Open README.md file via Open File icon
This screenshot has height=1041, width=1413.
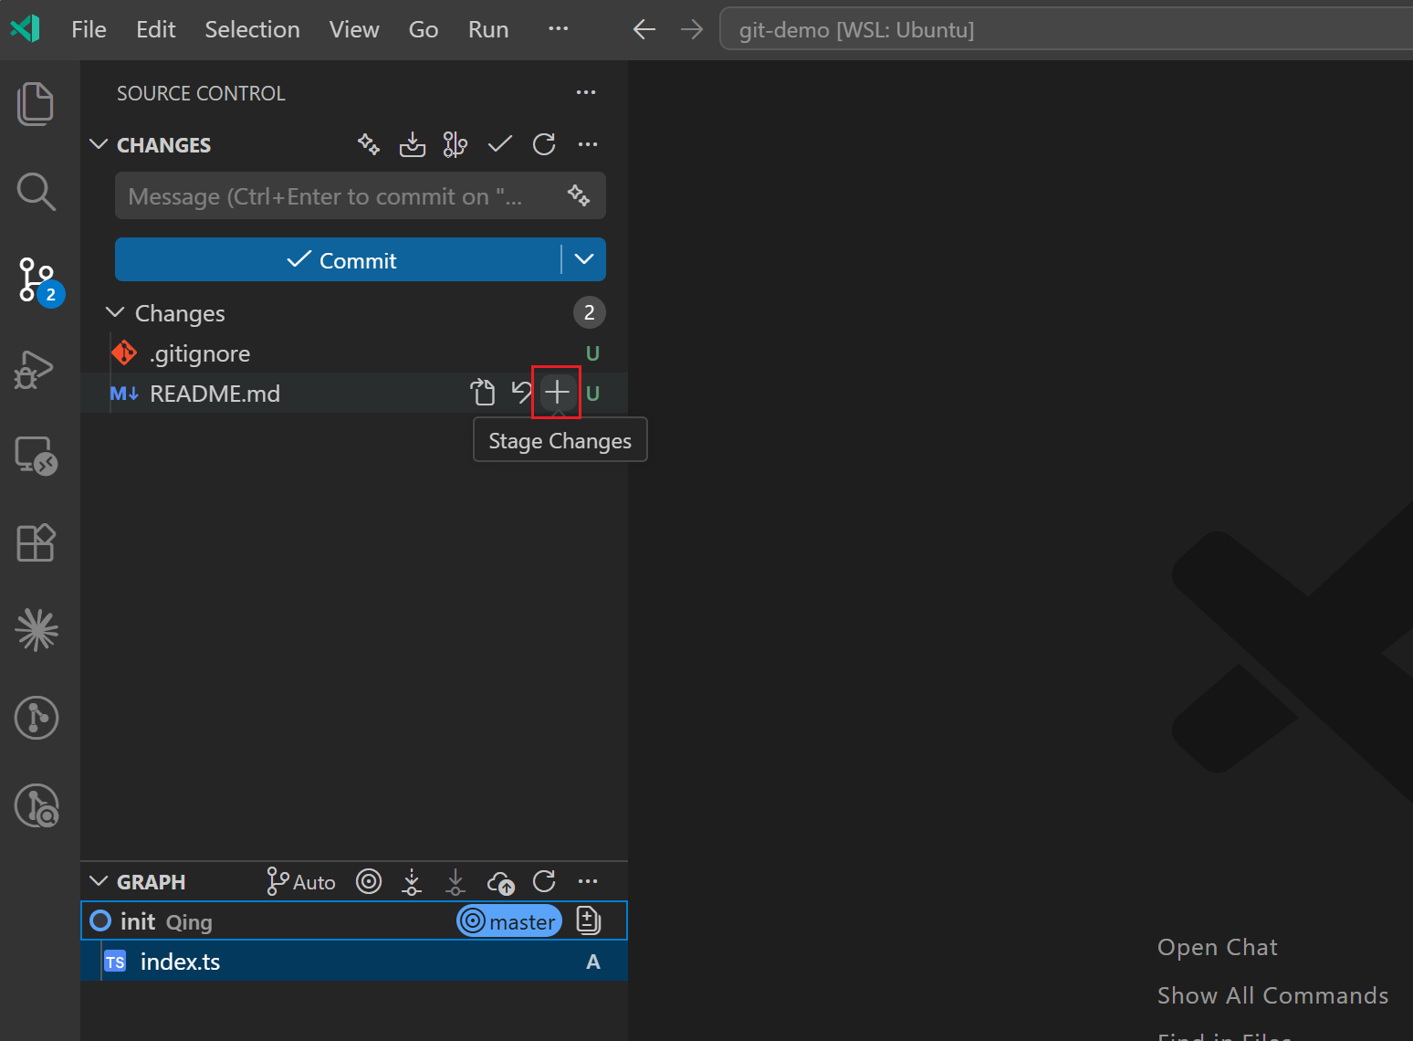point(483,393)
